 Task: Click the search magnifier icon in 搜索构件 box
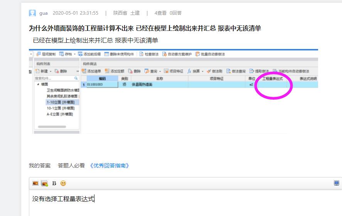76,78
